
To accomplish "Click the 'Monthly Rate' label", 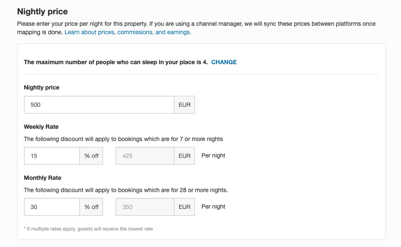I will tap(42, 178).
